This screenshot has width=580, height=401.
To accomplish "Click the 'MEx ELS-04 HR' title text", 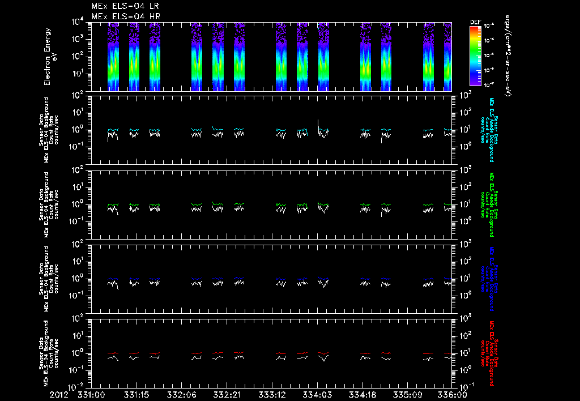I will tap(126, 16).
